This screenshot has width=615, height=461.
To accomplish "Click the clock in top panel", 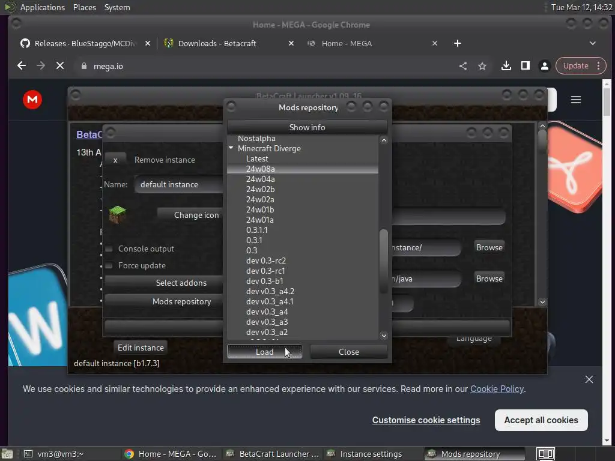I will click(x=581, y=7).
